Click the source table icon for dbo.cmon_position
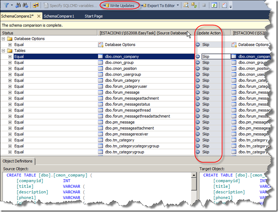 pyautogui.click(x=101, y=68)
